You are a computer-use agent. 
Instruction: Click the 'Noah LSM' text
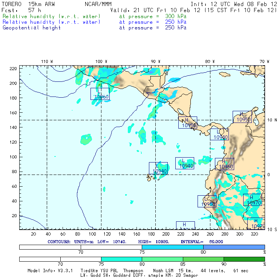click(163, 271)
